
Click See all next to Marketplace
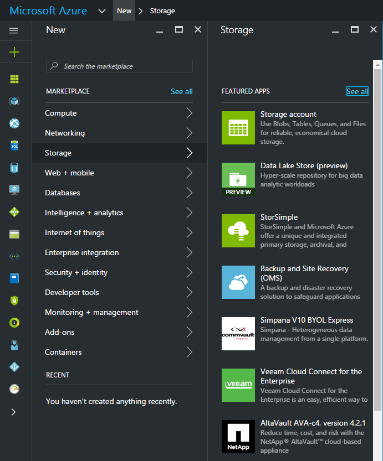point(181,91)
